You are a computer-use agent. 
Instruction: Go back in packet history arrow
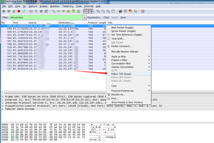click(58, 11)
